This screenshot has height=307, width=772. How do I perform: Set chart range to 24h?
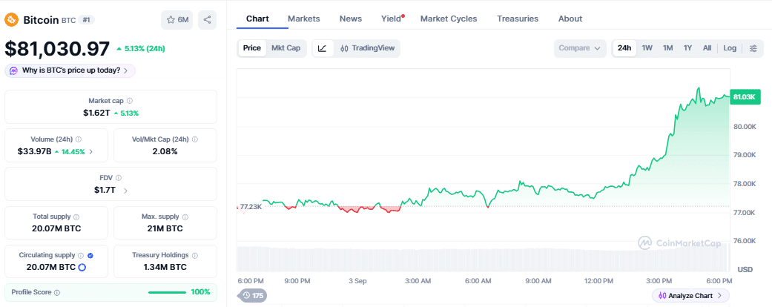(624, 48)
